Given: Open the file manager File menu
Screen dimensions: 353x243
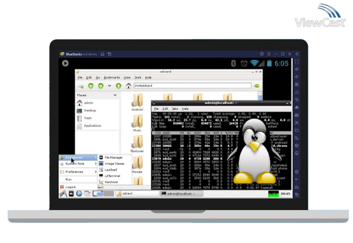Looking at the screenshot, I should tap(80, 77).
